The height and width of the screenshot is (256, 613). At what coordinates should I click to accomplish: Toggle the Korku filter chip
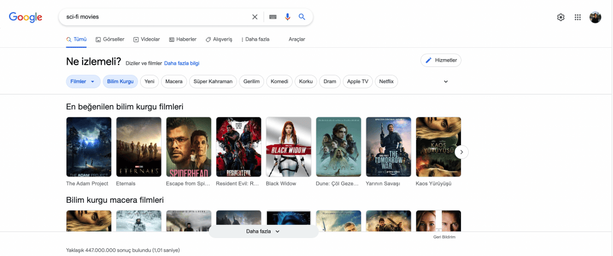click(x=306, y=82)
